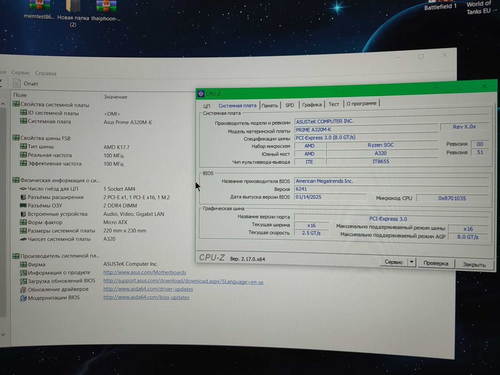
Task: Click the Реальная частота row icon
Action: coord(23,155)
